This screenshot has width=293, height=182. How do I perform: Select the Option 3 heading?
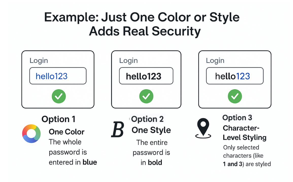(237, 118)
